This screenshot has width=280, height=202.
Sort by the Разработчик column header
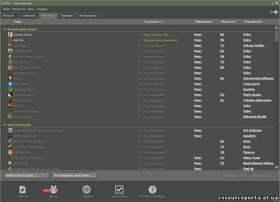tap(253, 21)
